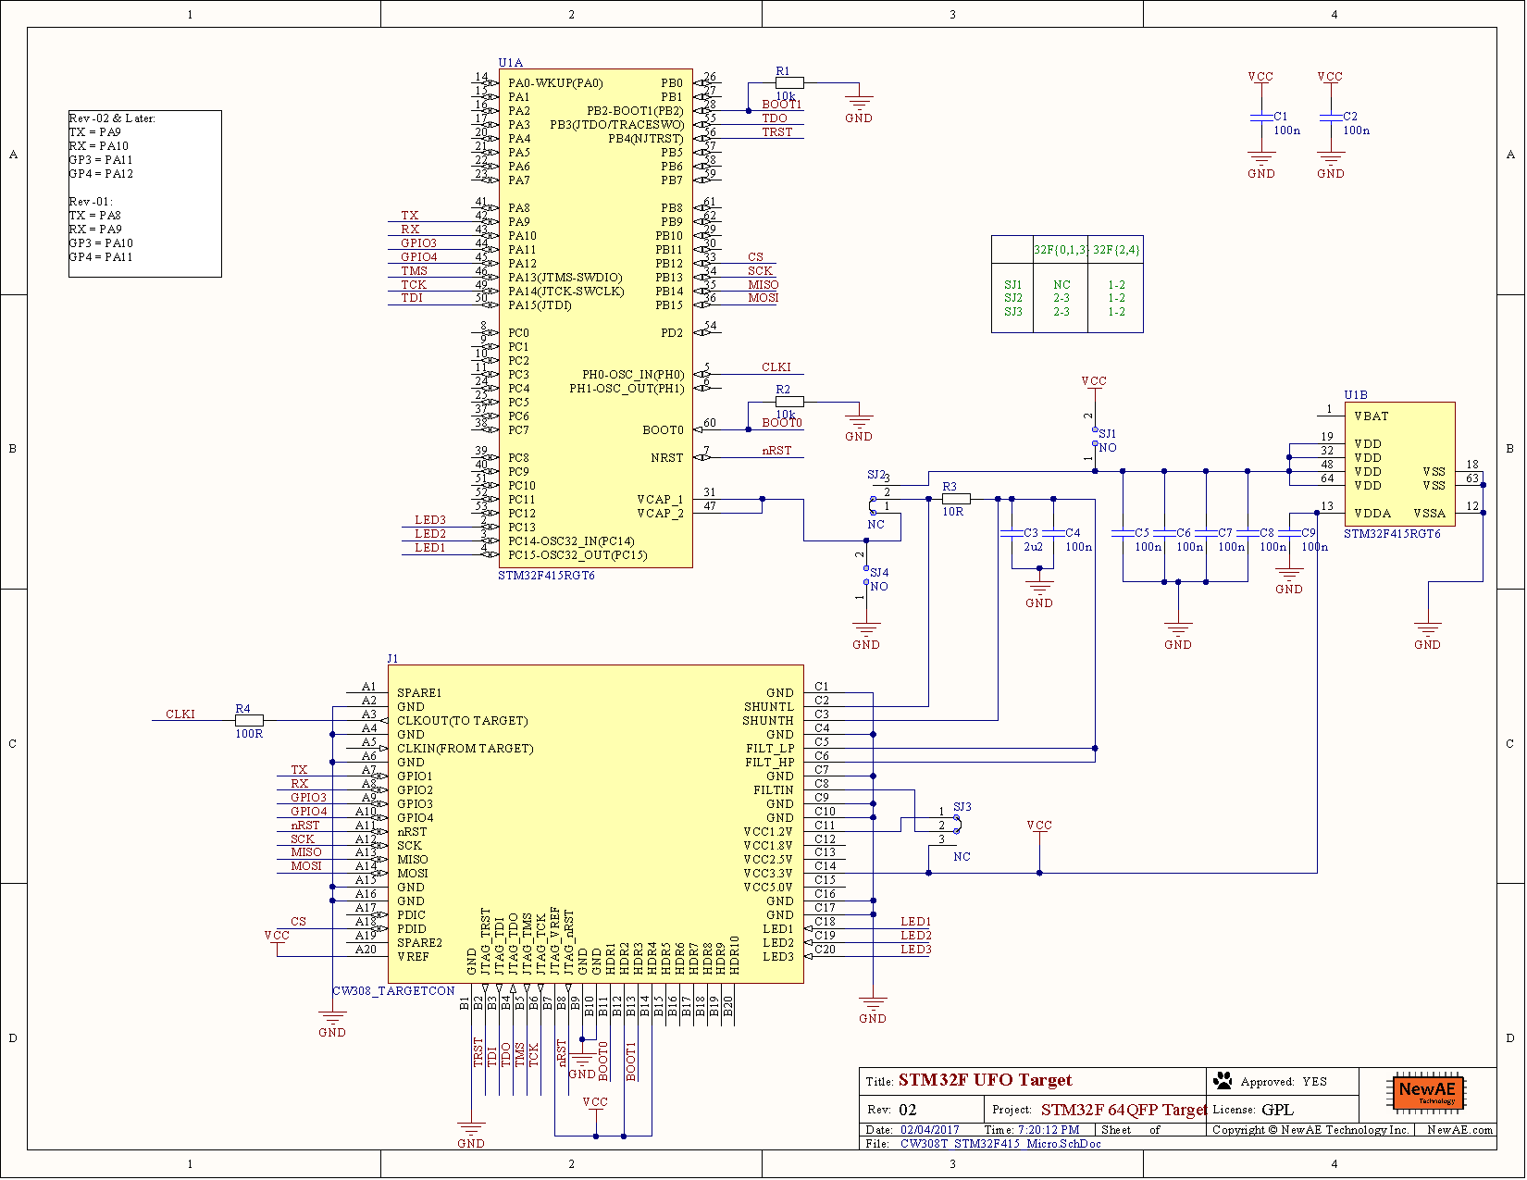Image resolution: width=1527 pixels, height=1180 pixels.
Task: Click the FILTIN pin label
Action: pyautogui.click(x=774, y=790)
